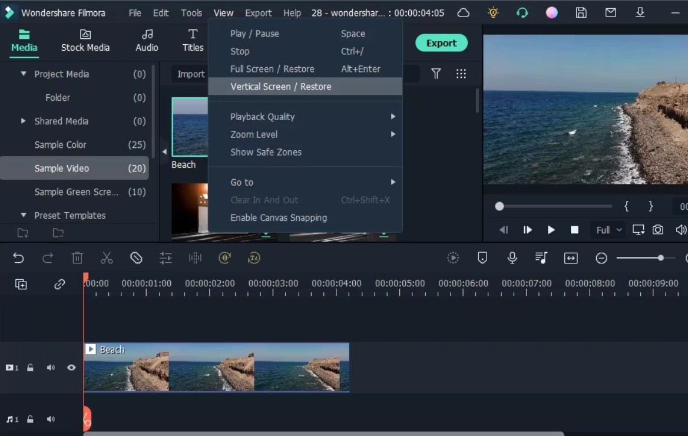Open the Titles tab in the media bar
Screen dimensions: 688x436
[193, 41]
